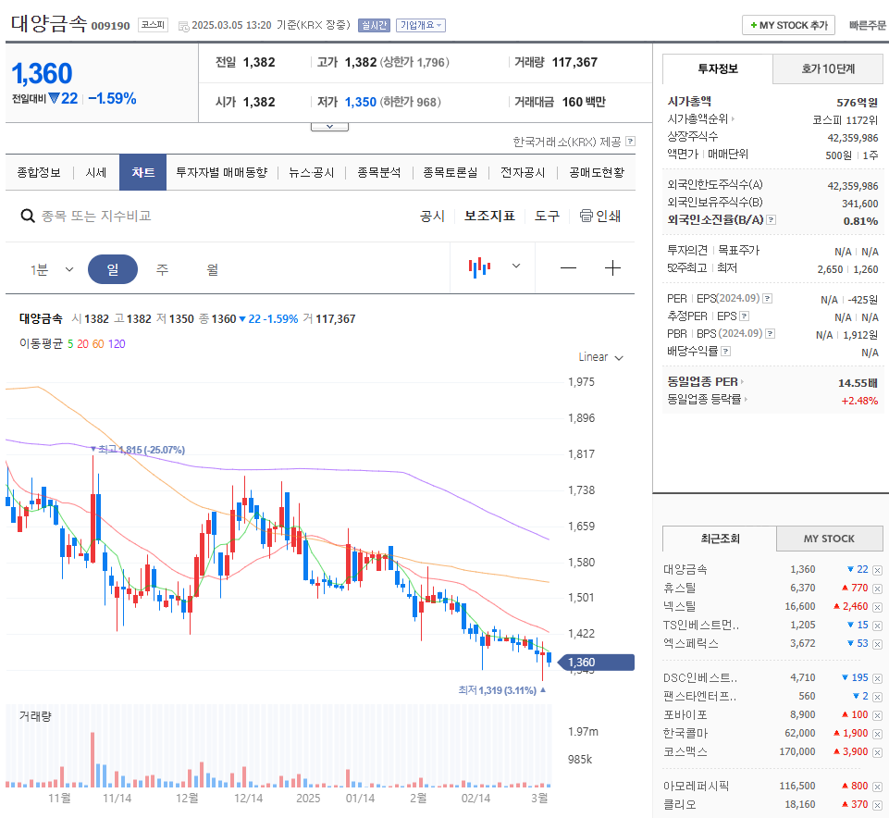The image size is (889, 818).
Task: Remove 팬스타엔터프 from recent list
Action: click(877, 697)
